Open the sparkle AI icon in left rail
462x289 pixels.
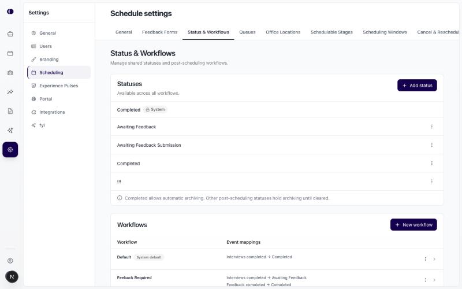coord(10,131)
